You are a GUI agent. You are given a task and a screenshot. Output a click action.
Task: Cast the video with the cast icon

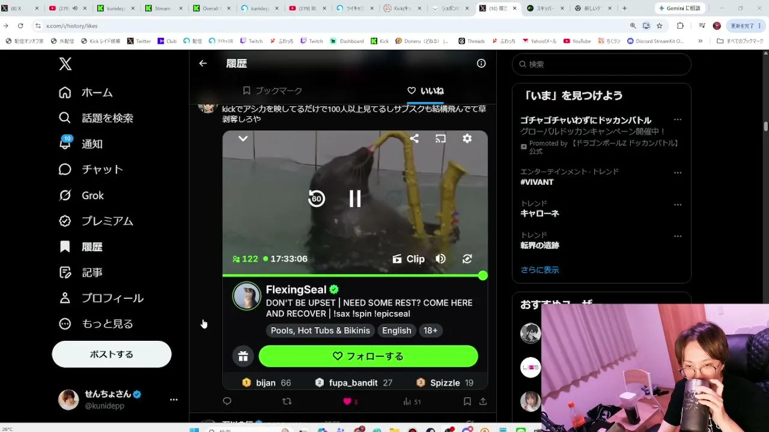440,139
